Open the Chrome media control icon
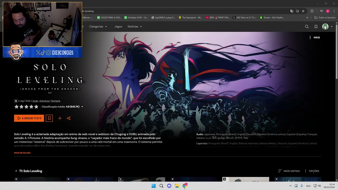The height and width of the screenshot is (190, 338). click(321, 11)
